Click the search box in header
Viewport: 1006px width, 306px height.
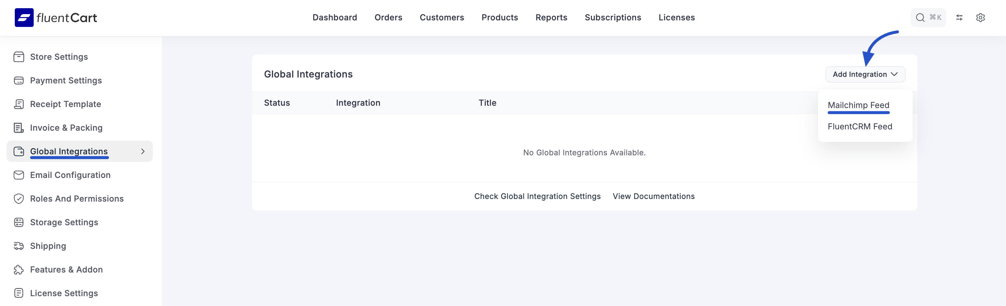928,17
